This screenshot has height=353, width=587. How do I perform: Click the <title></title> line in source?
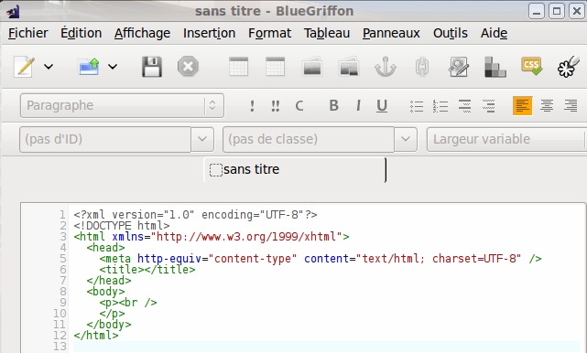tap(147, 269)
